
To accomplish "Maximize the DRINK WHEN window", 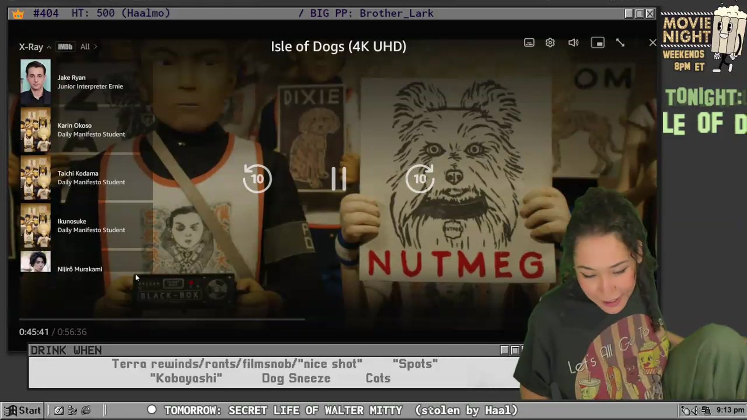I will [x=515, y=350].
